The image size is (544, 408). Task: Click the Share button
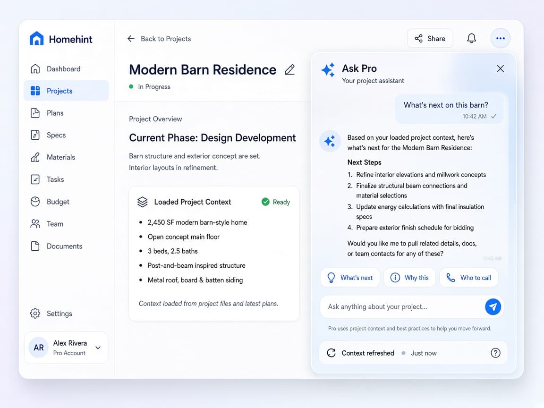(x=430, y=39)
